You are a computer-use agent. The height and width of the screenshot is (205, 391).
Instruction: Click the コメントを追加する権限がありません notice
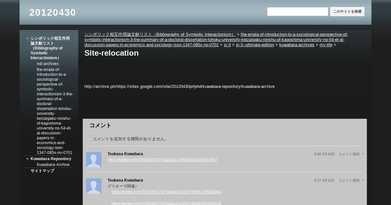130,139
